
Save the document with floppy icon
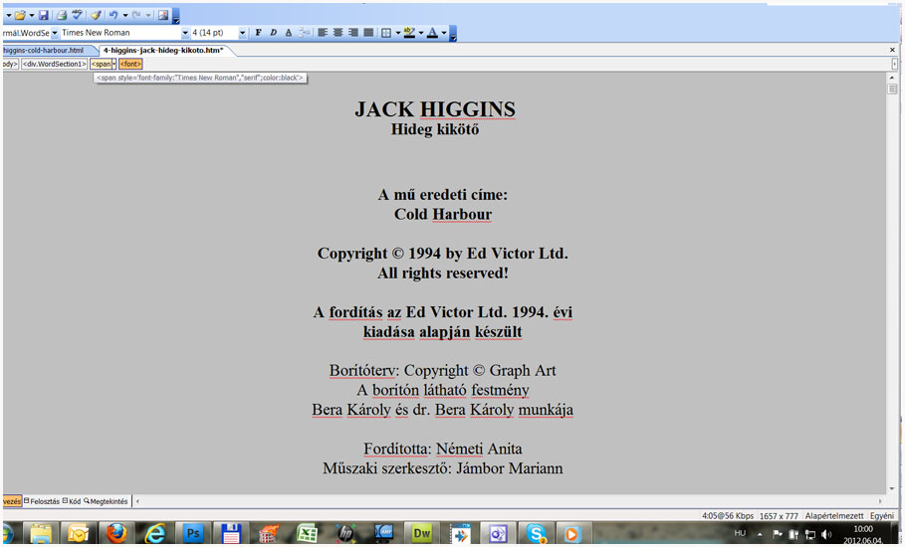tap(43, 16)
